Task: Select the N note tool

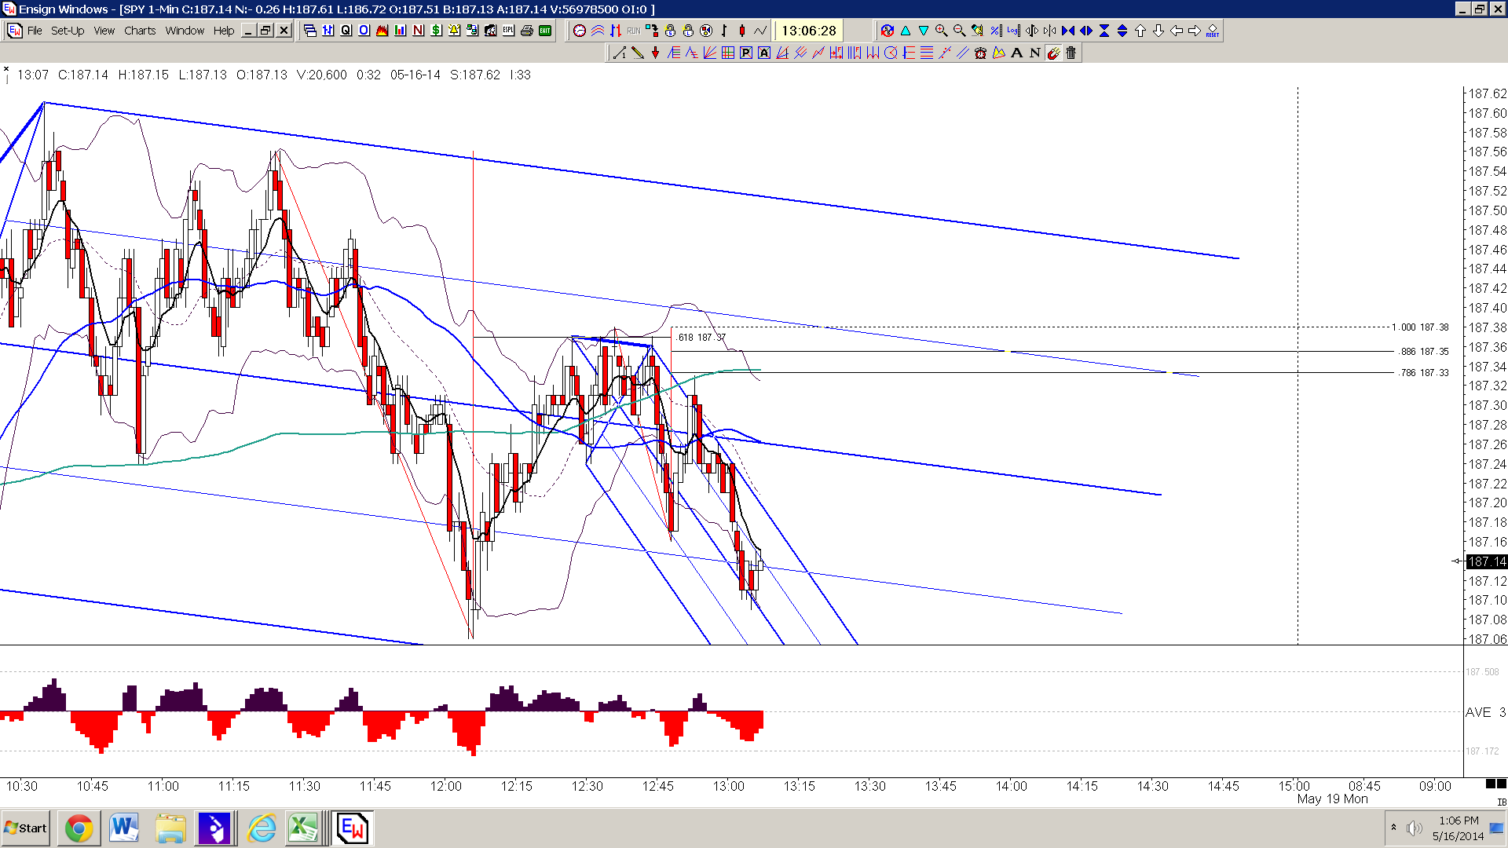Action: [1034, 53]
